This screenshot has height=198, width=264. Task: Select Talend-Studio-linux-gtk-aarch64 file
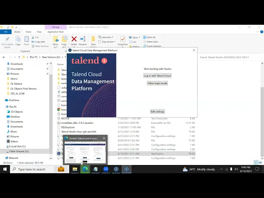click(x=79, y=132)
